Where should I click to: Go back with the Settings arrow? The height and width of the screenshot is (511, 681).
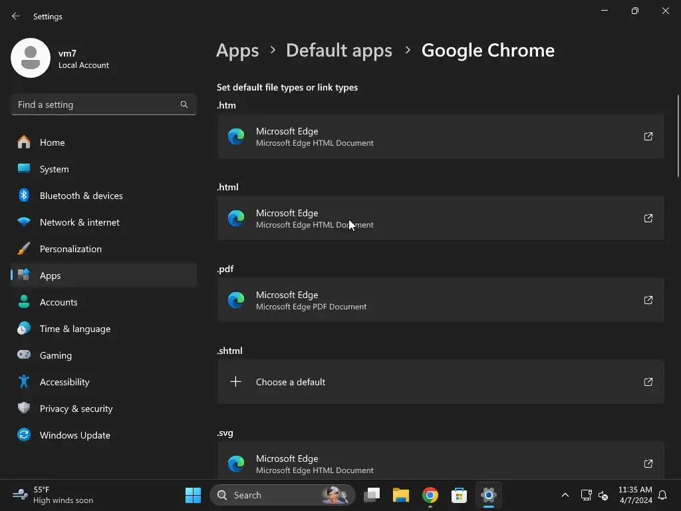16,16
